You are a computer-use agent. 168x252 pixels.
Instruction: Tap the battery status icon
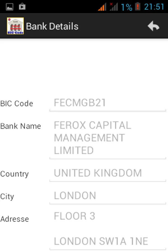point(137,6)
